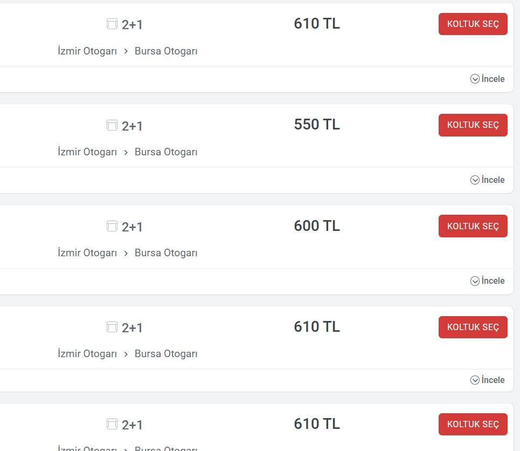
Task: Click the 550 TL price label
Action: pyautogui.click(x=317, y=125)
